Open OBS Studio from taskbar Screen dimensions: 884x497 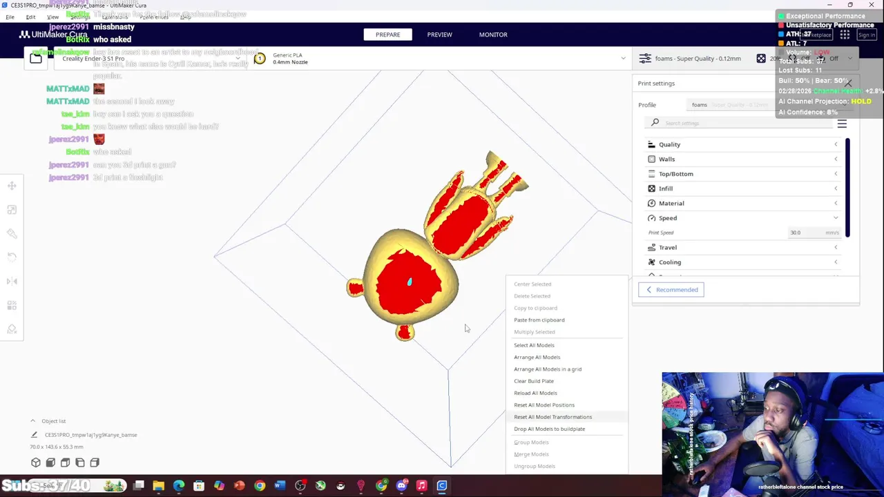click(x=300, y=486)
